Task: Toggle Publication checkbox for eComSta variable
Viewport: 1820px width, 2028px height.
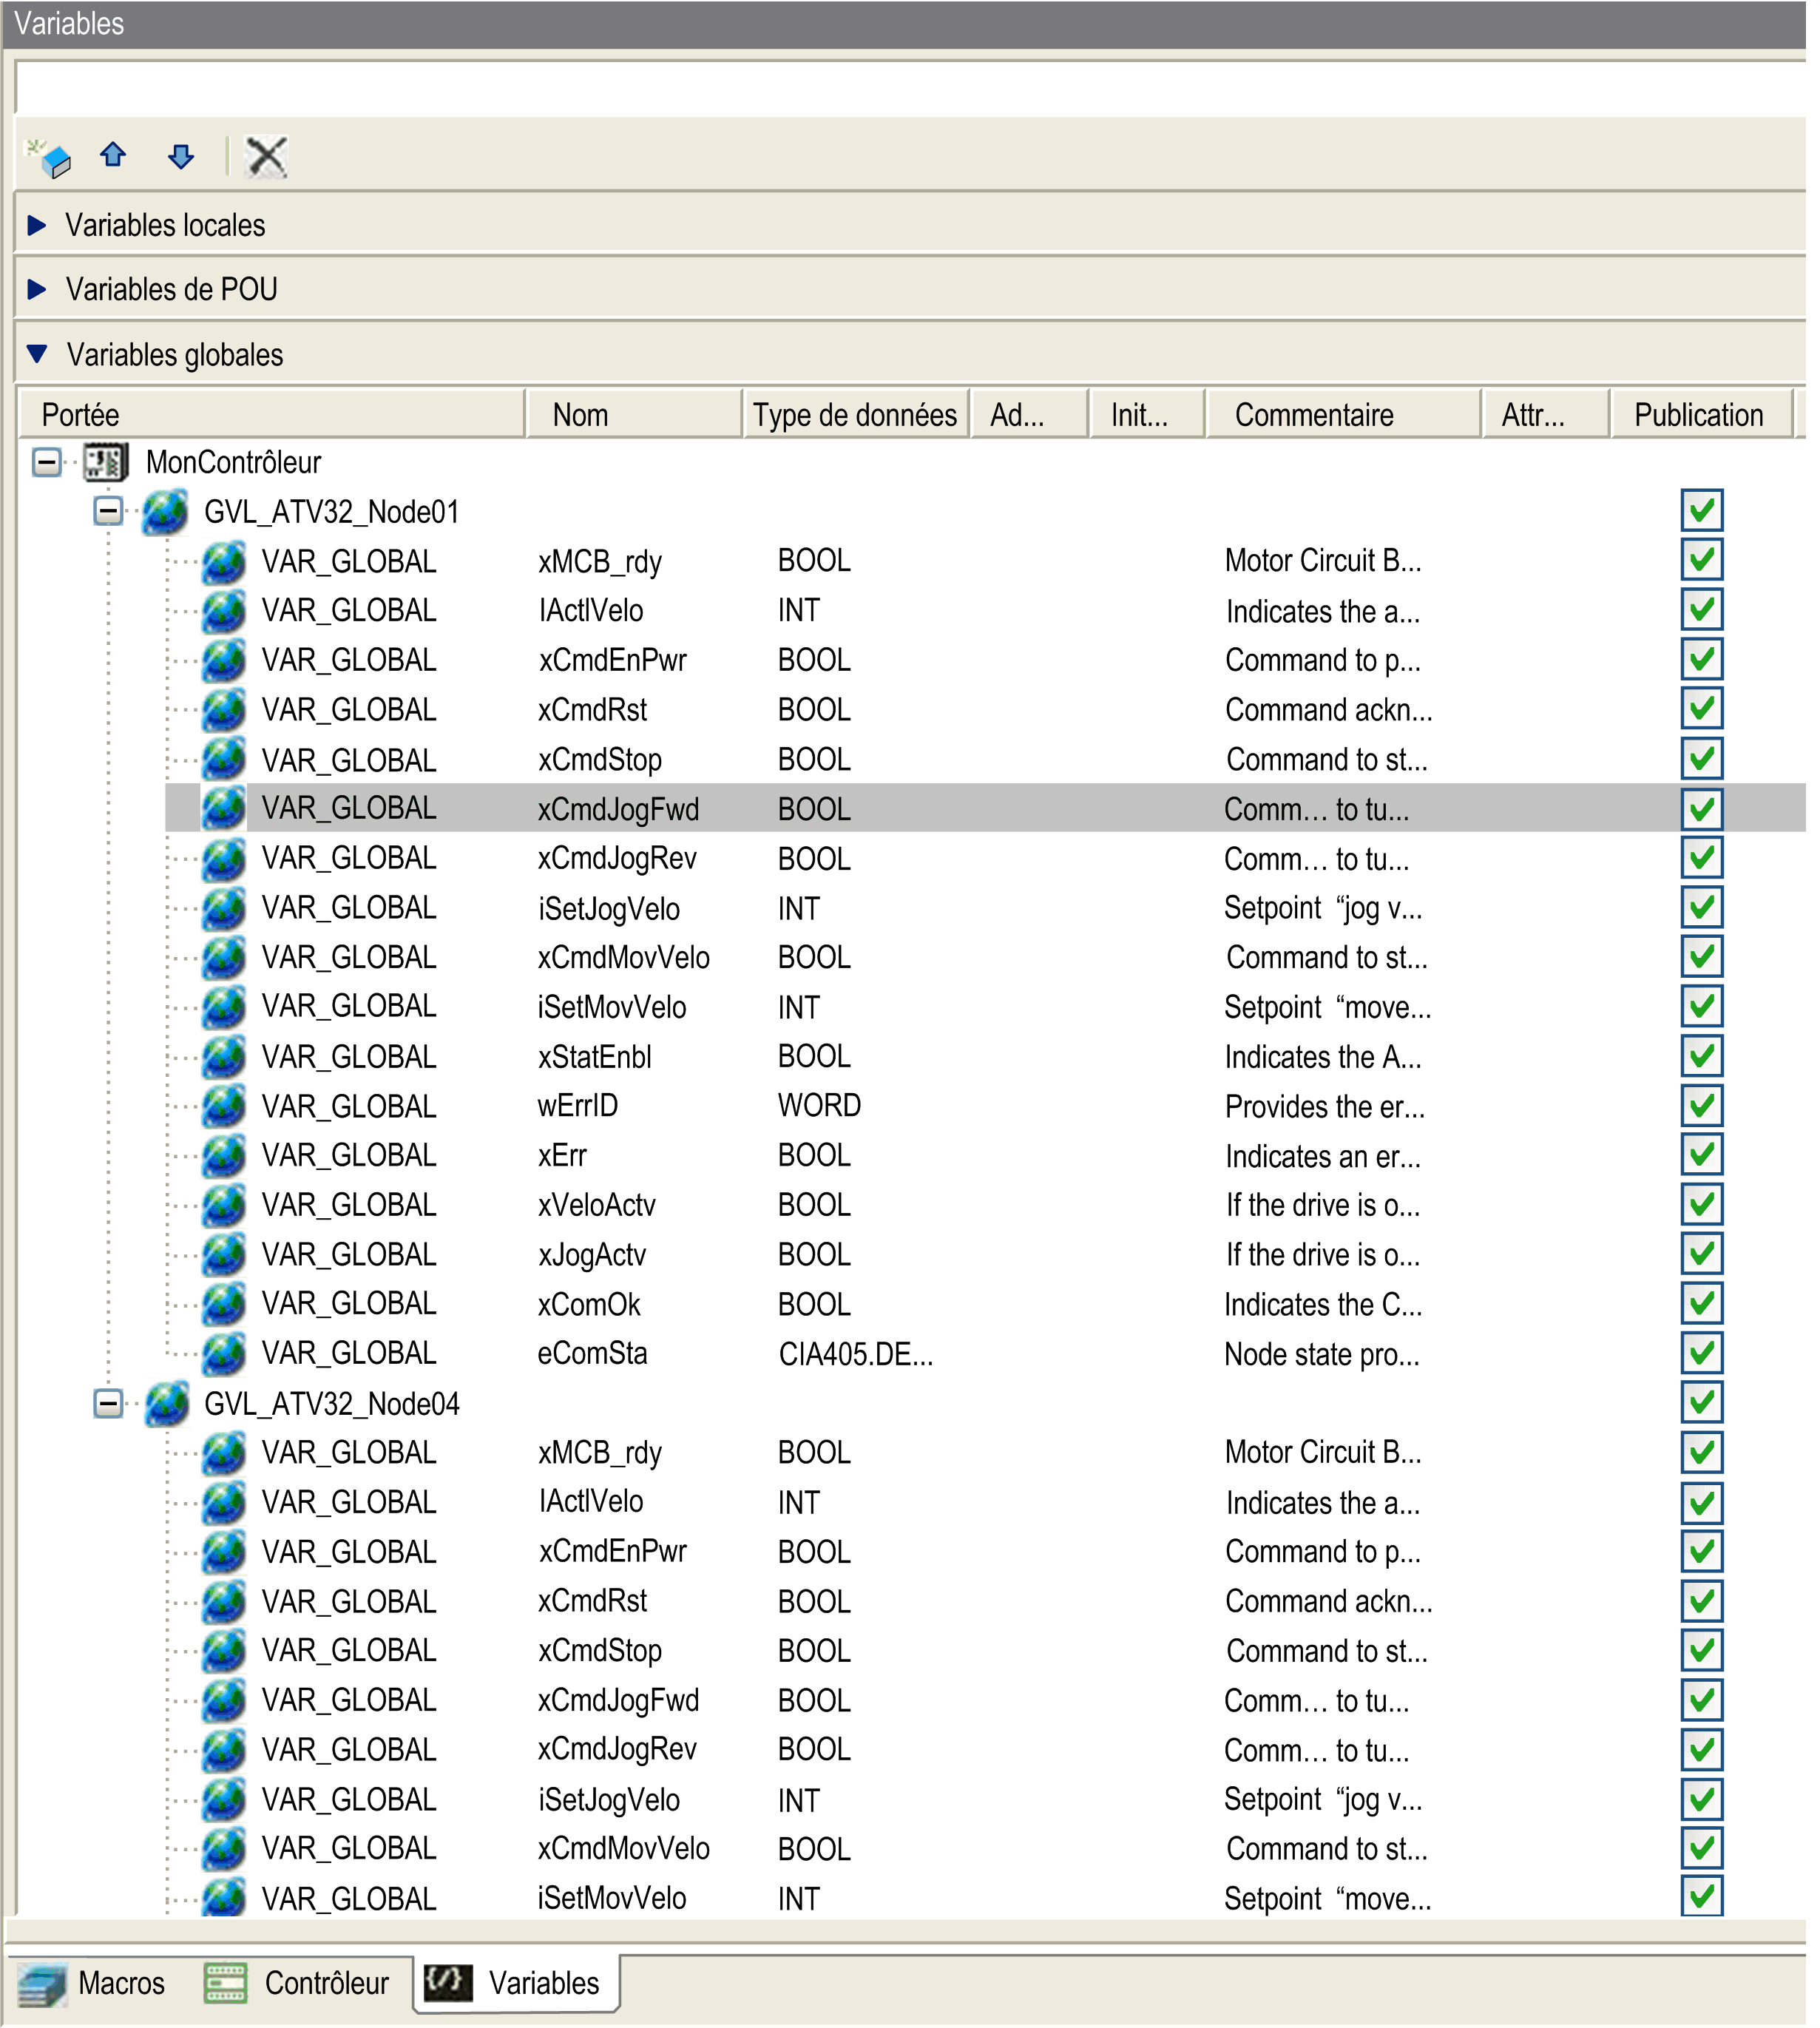Action: (1701, 1353)
